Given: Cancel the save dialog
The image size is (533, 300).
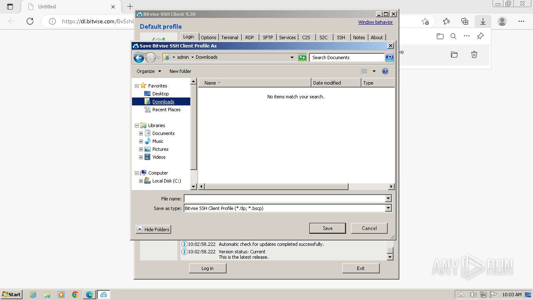Looking at the screenshot, I should [369, 228].
